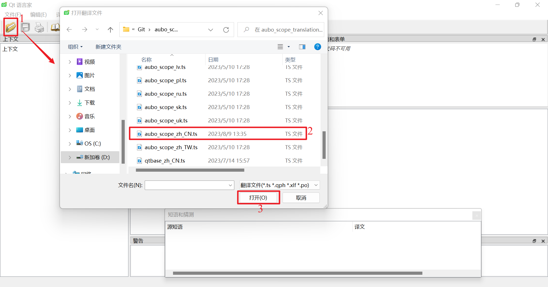
Task: Float the warnings panel
Action: [x=534, y=241]
